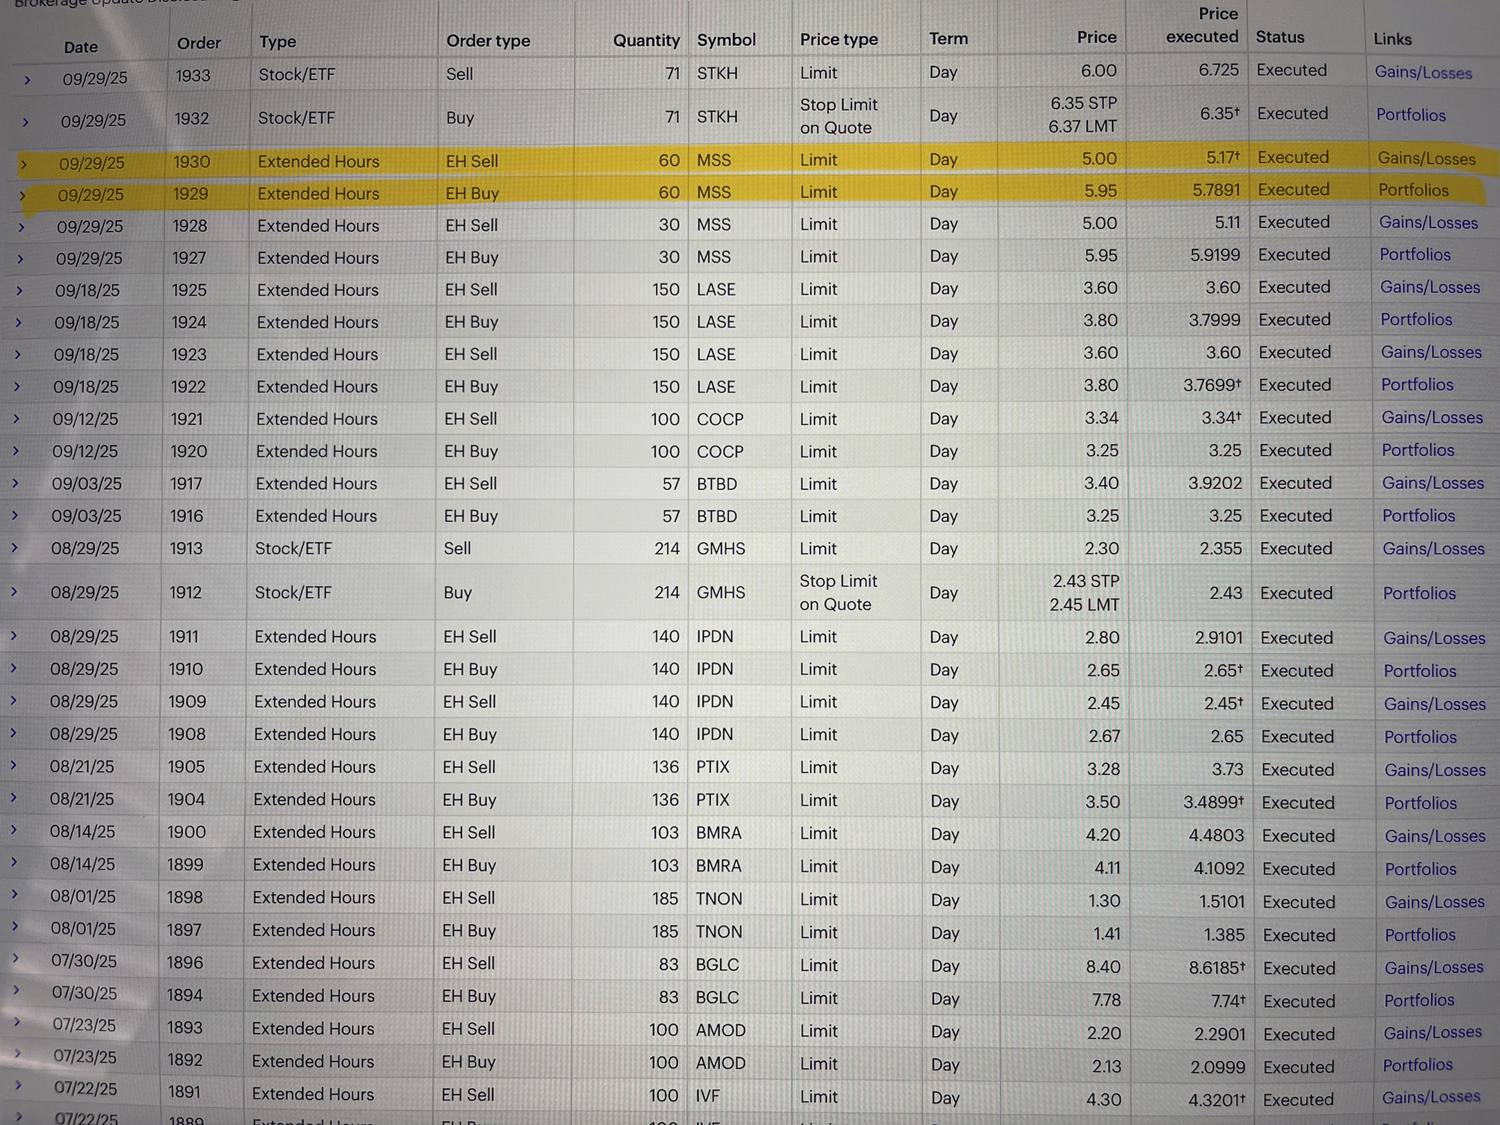This screenshot has height=1125, width=1500.
Task: Open Gains/Losses link for BGLC order 1896
Action: [x=1433, y=968]
